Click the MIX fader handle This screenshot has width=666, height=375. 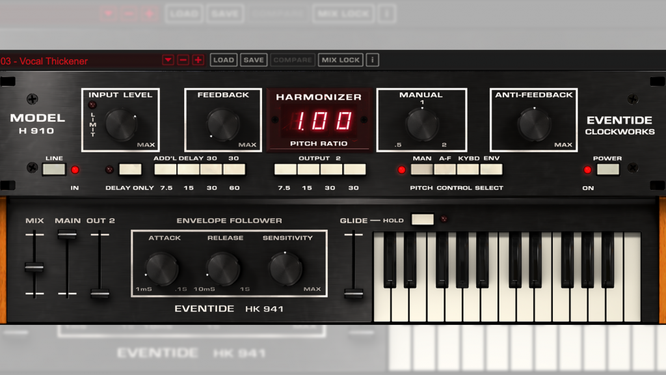click(x=34, y=267)
